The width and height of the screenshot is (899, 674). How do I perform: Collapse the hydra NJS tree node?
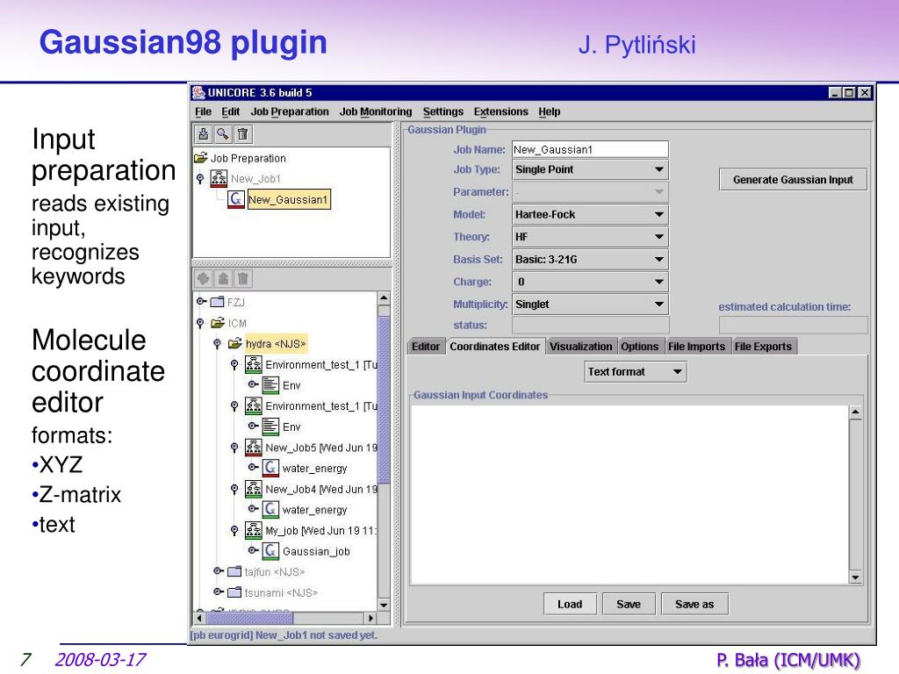(218, 344)
